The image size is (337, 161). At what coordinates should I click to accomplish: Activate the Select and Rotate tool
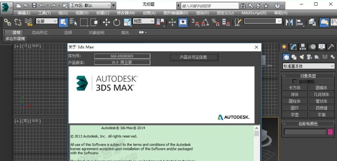[117, 22]
